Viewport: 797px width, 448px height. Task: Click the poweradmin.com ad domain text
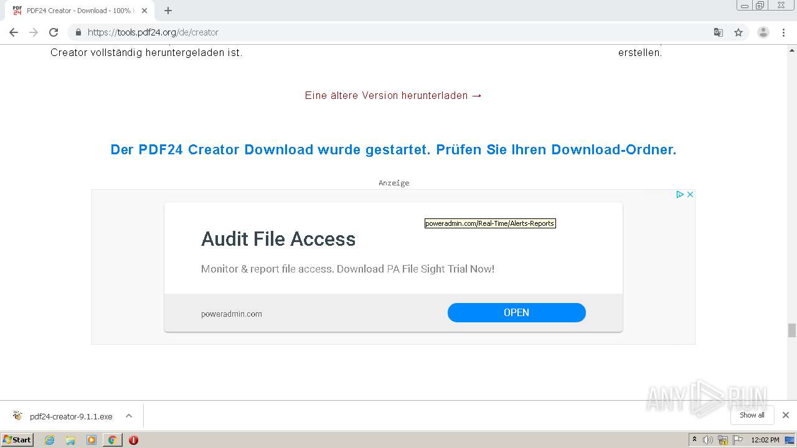pos(232,314)
